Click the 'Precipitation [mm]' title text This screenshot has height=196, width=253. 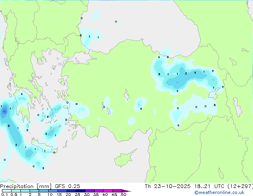coord(26,186)
